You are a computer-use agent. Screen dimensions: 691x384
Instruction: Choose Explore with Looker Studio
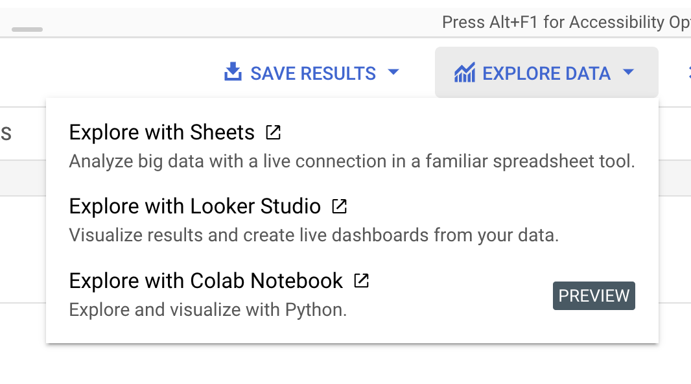pos(194,207)
